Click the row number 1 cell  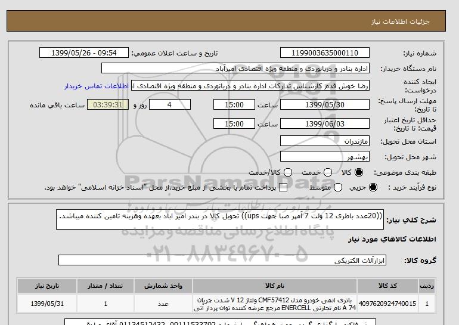pyautogui.click(x=427, y=304)
